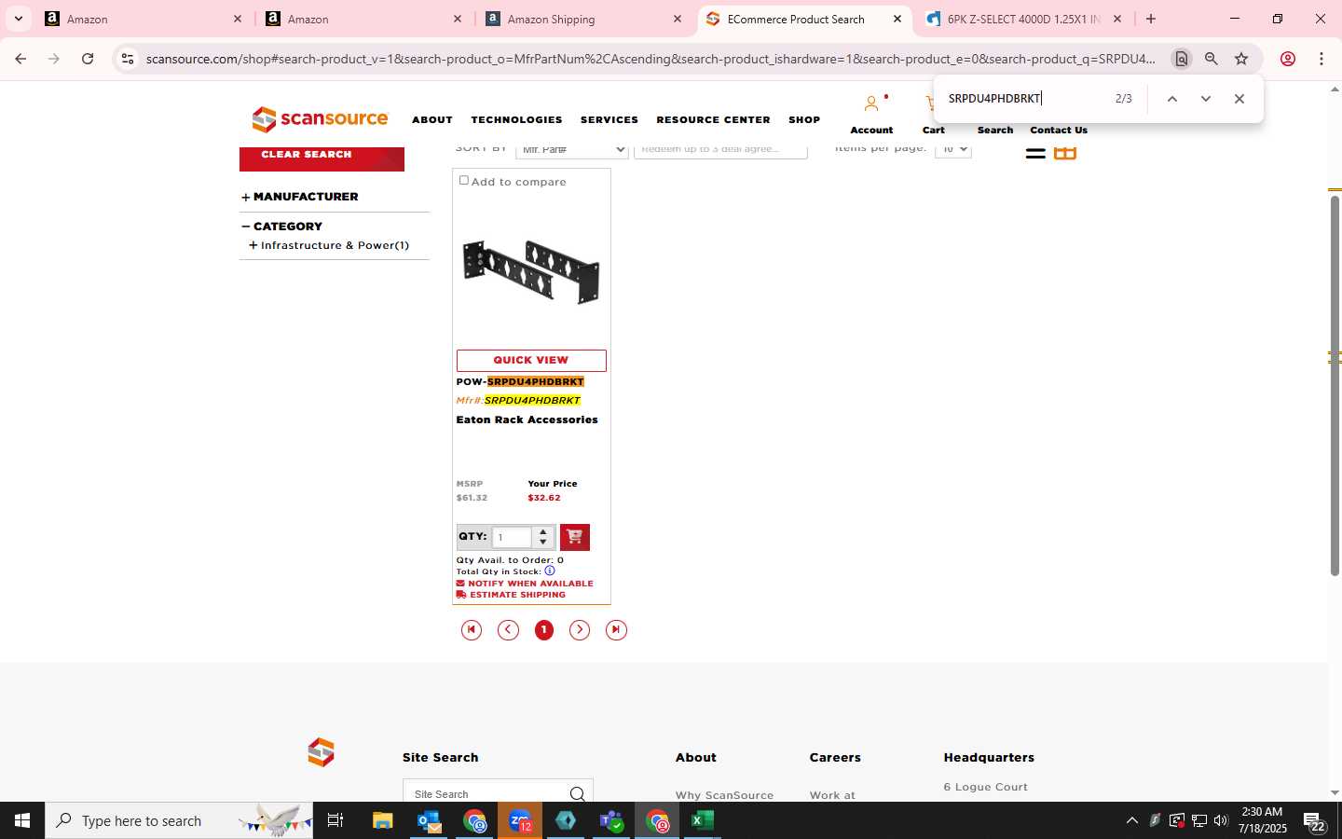The width and height of the screenshot is (1342, 839).
Task: Click the page scrollbar thumb
Action: [1335, 384]
